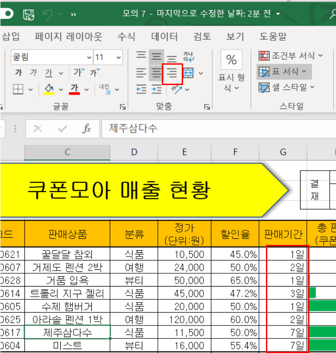Increase font size with 가^ button
Viewport: 336px width, 353px height.
coord(79,73)
